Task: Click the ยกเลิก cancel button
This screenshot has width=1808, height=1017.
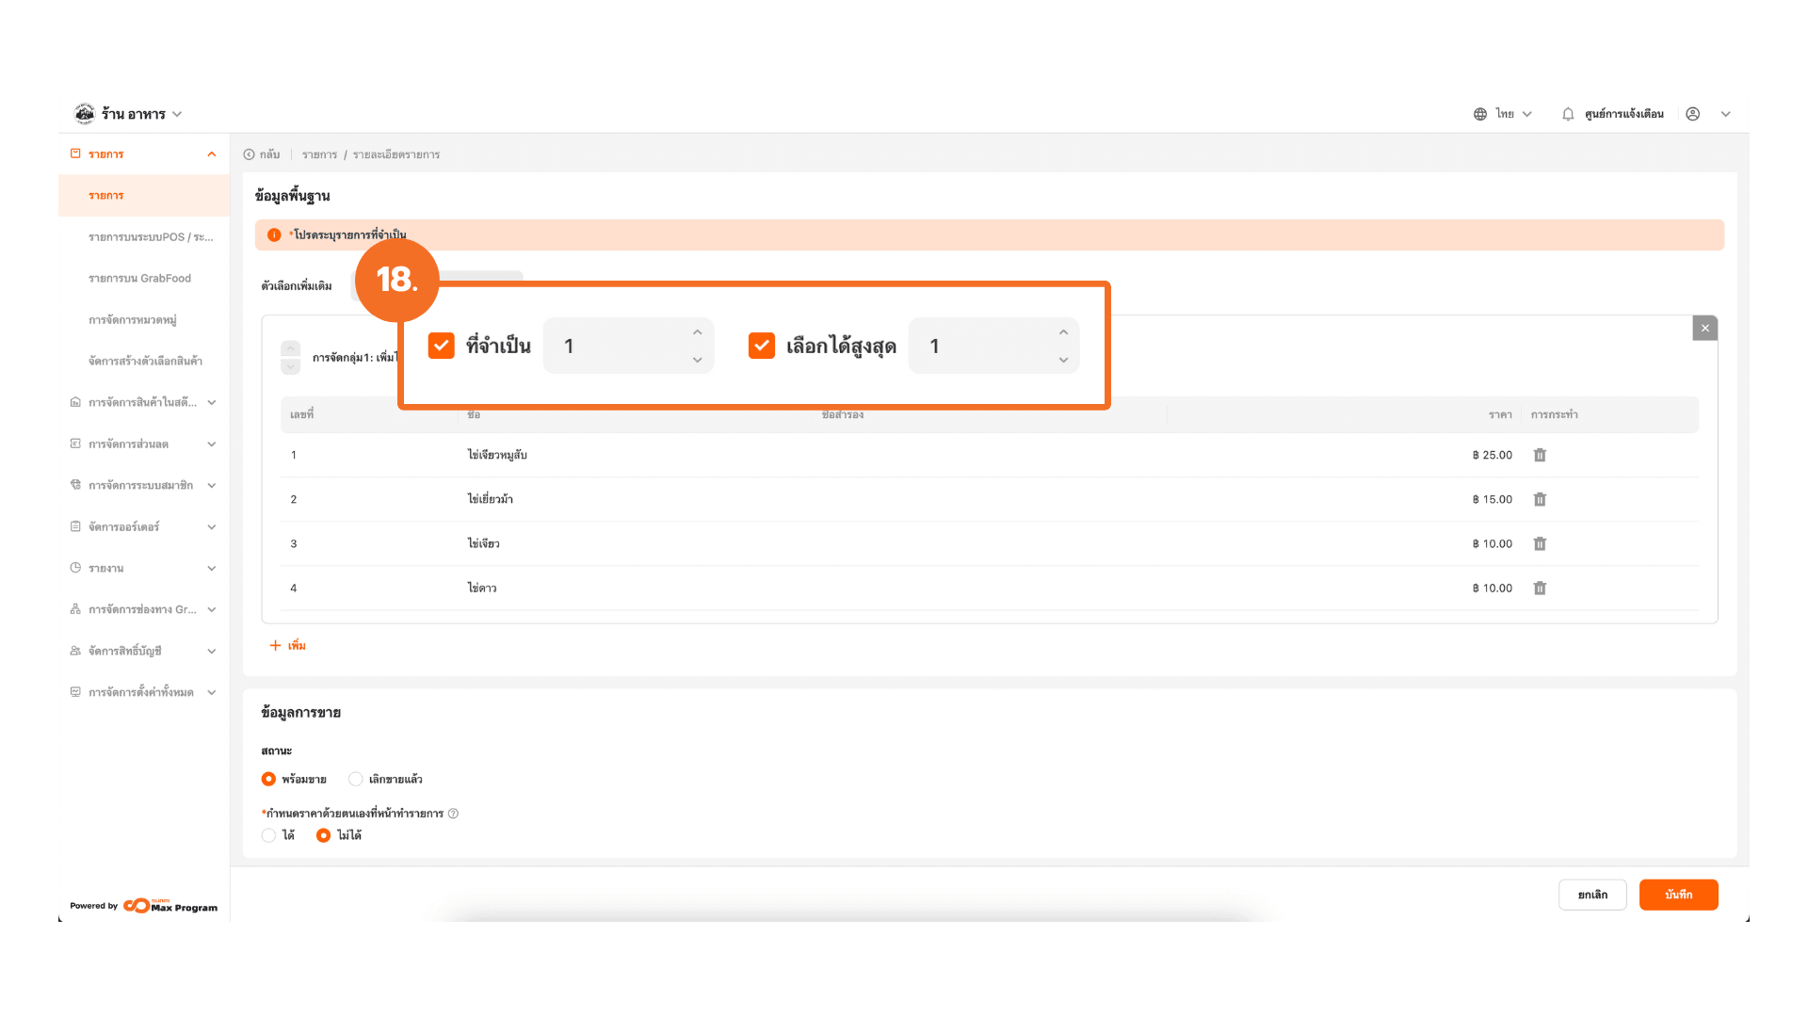Action: tap(1591, 895)
